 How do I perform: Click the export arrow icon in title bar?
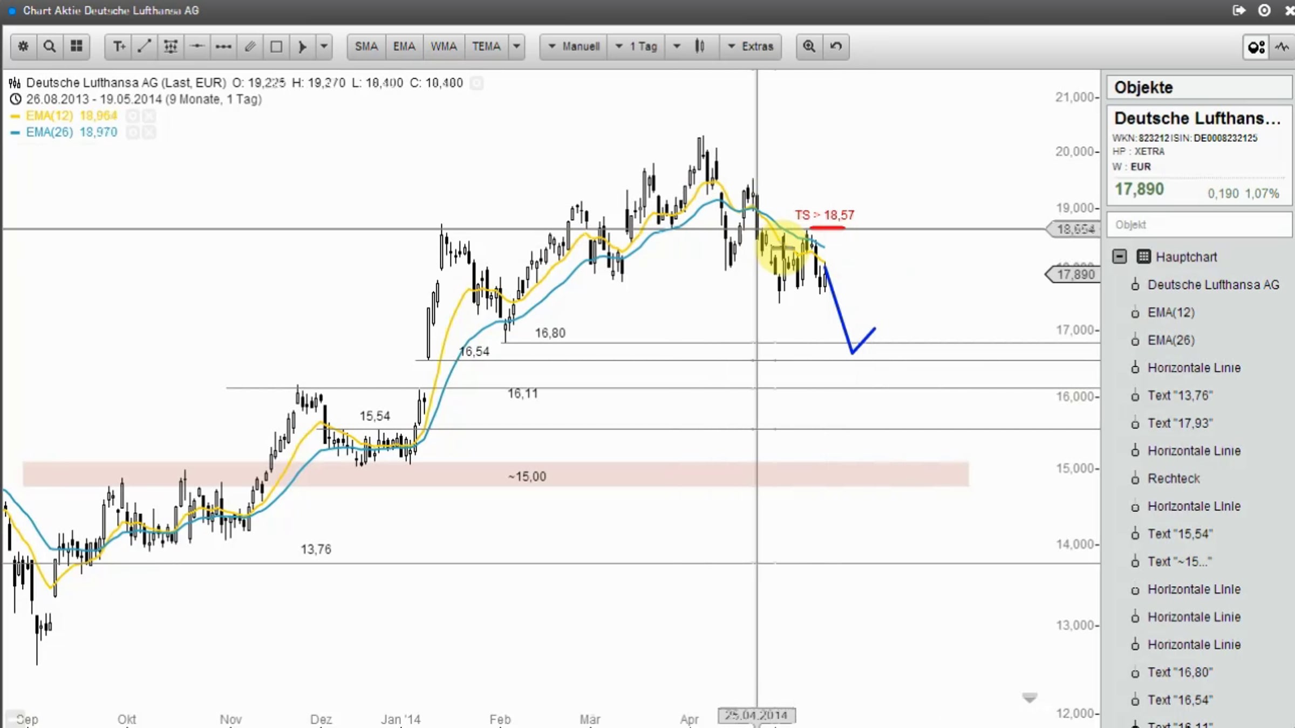1239,10
